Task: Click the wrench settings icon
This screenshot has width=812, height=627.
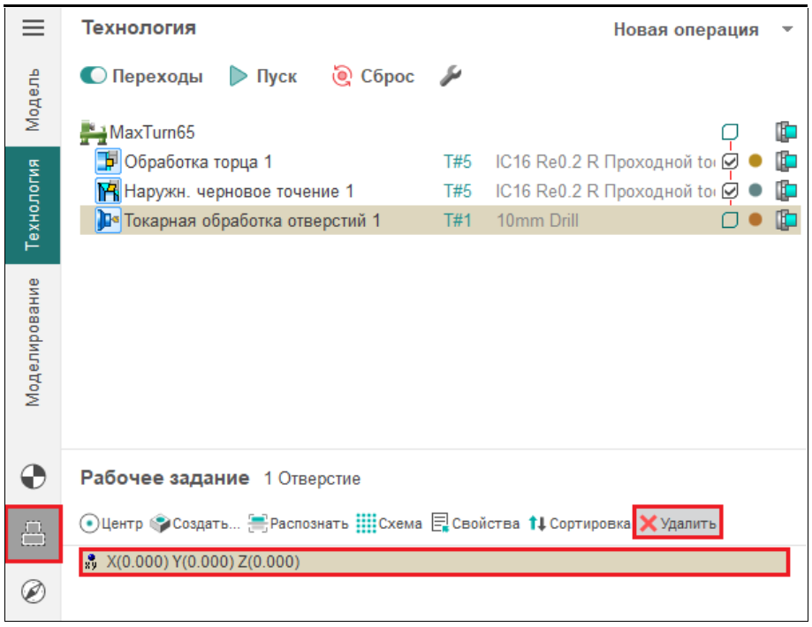Action: click(451, 77)
